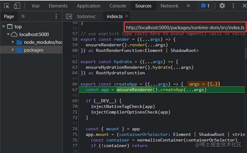This screenshot has height=153, width=247.
Task: Toggle the hide navigator sidebar icon
Action: pyautogui.click(x=69, y=16)
